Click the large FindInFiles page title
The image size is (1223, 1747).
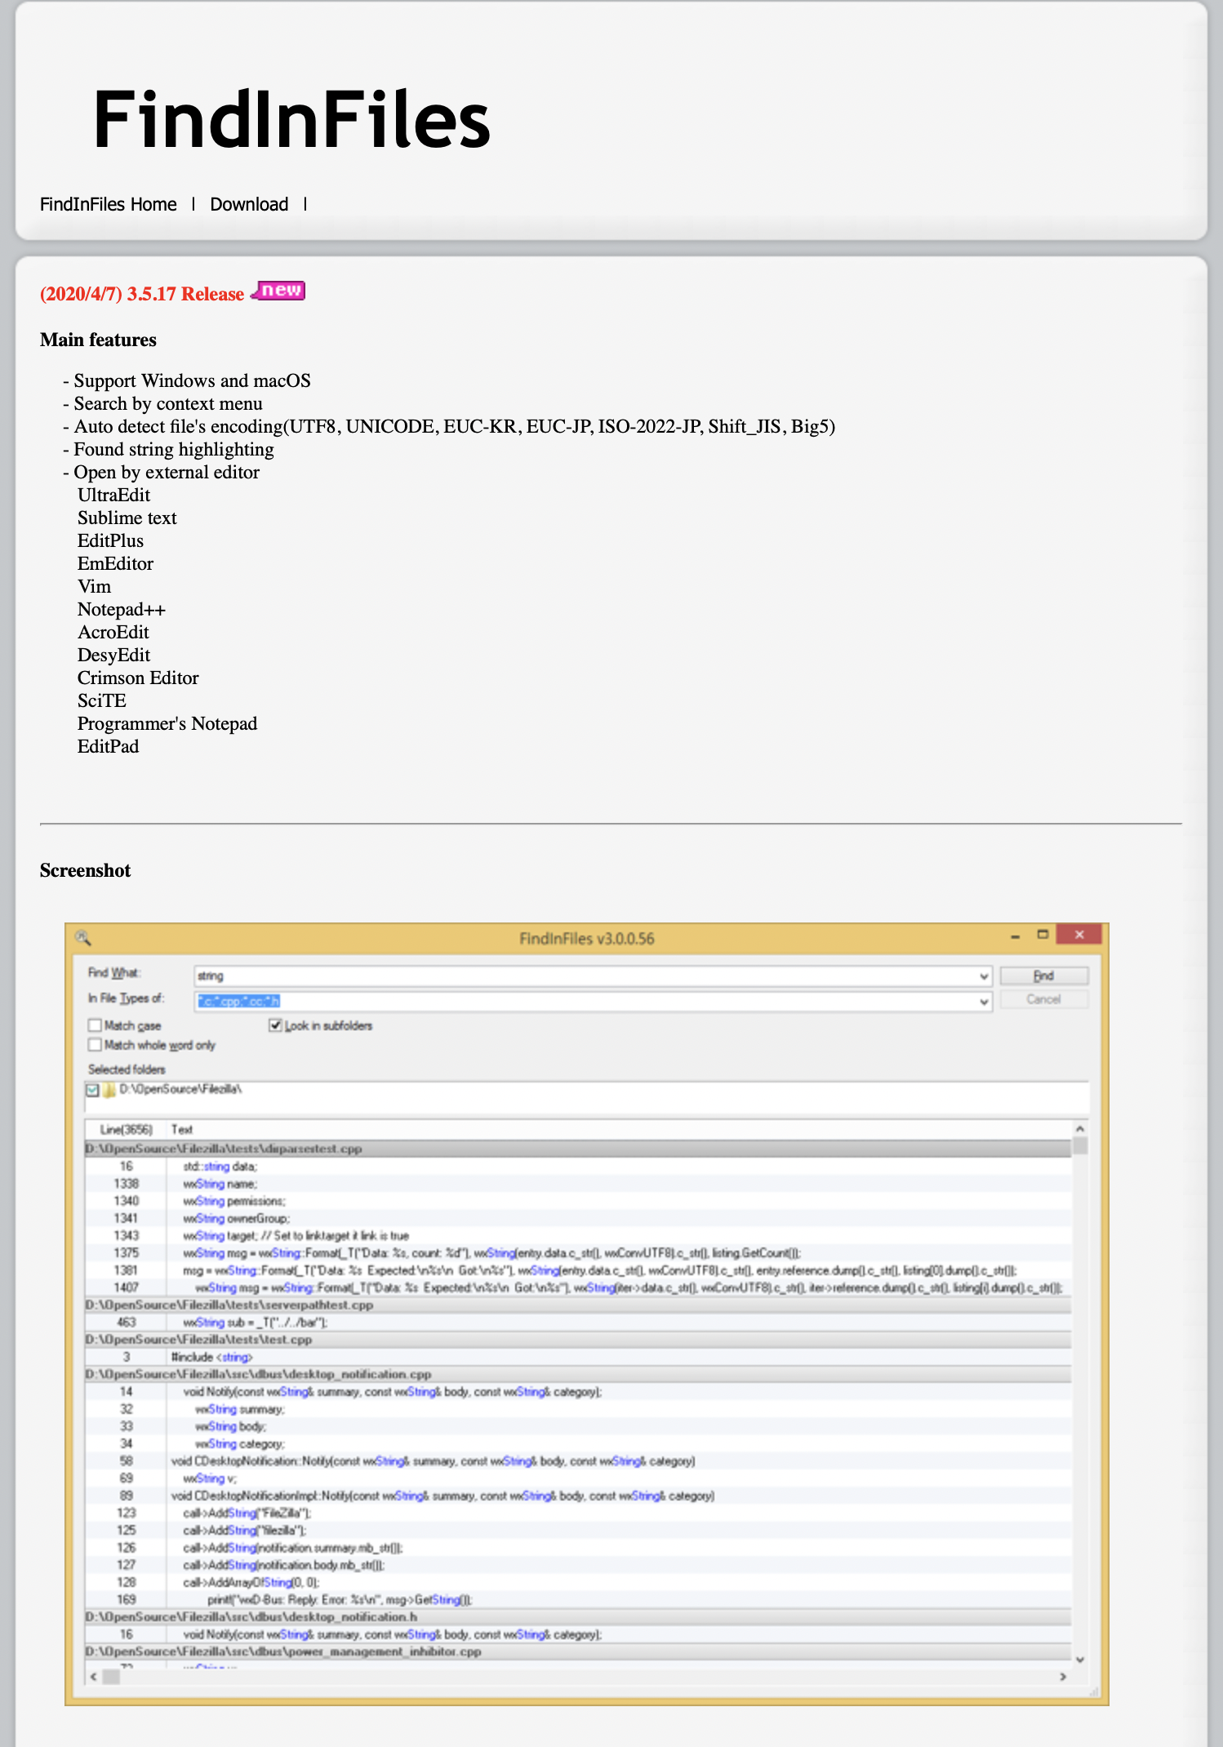291,120
